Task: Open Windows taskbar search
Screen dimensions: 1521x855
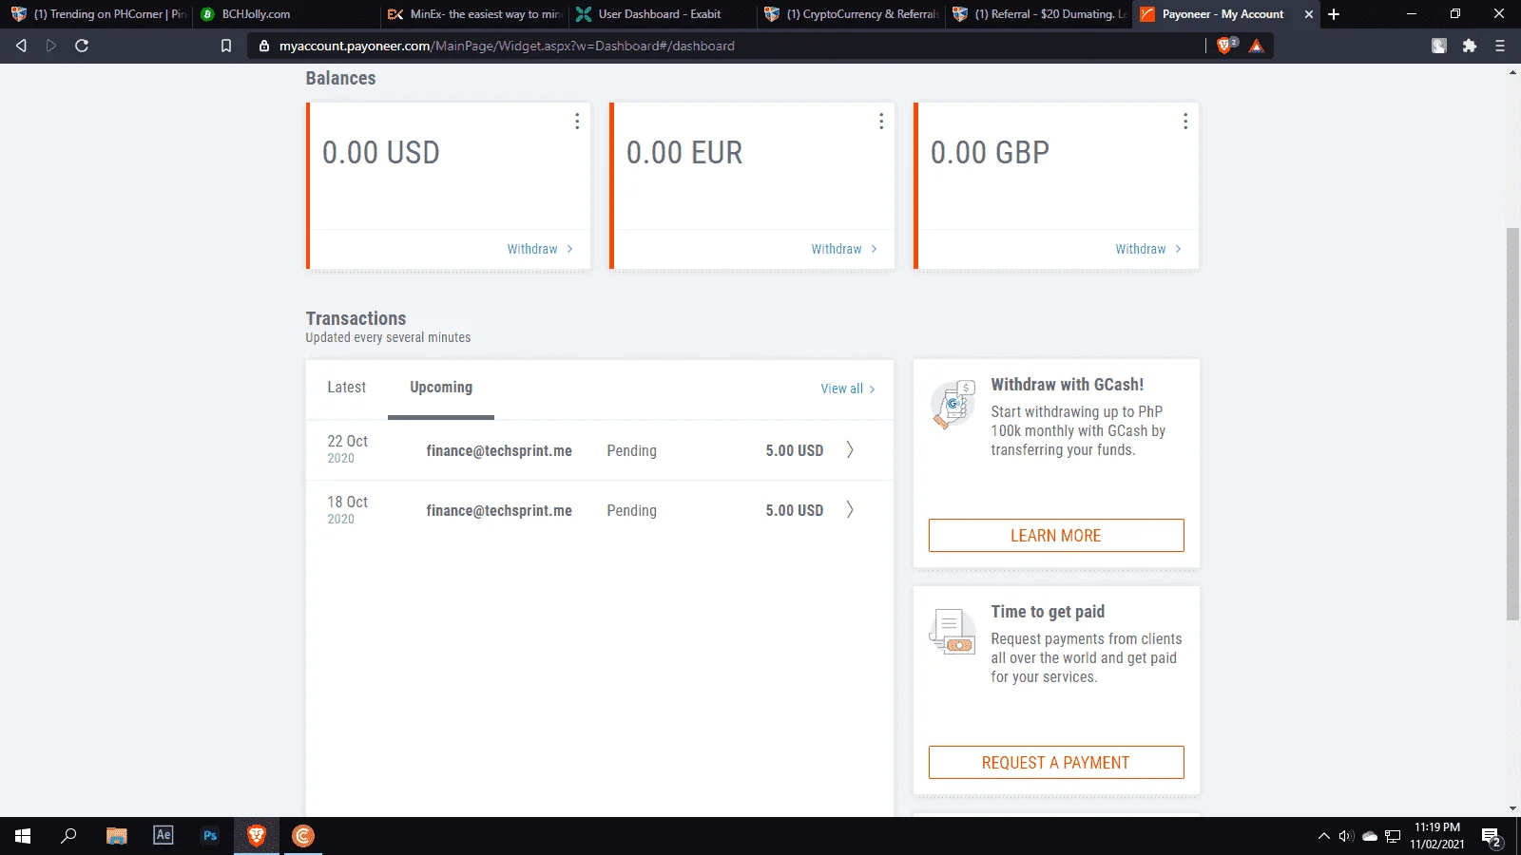Action: point(68,836)
